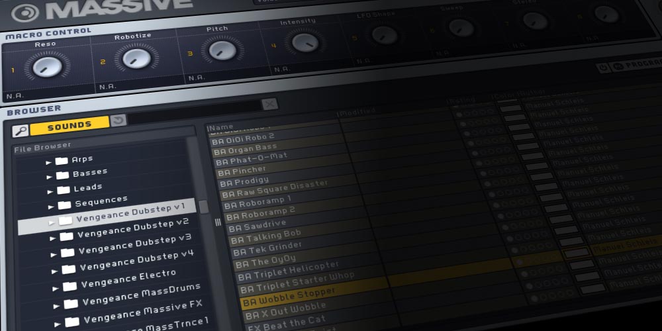Set first rating dot for BA Wobble Stopper
This screenshot has height=331, width=662.
[520, 262]
